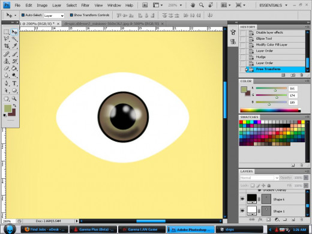Open Garena LAN Game taskbar window
This screenshot has height=234, width=312.
pyautogui.click(x=142, y=229)
